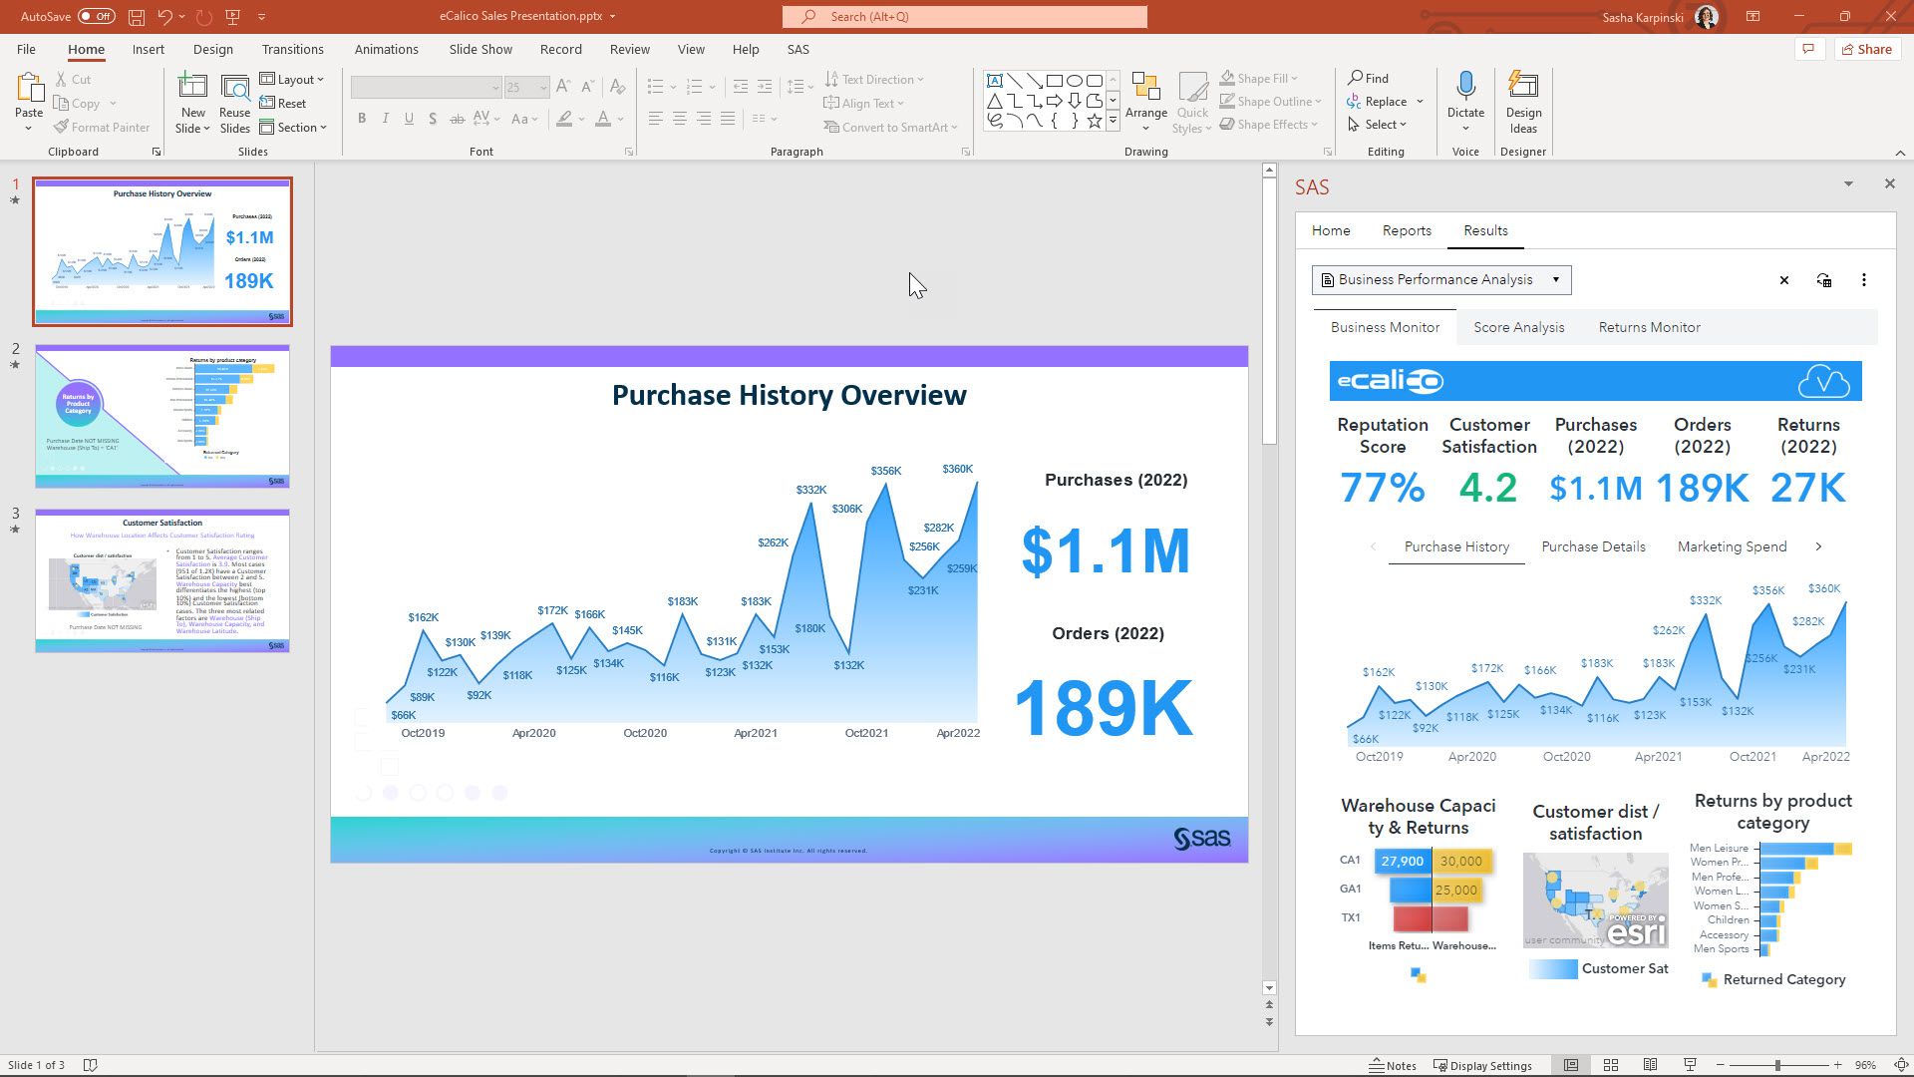Expand the Shape Fill dropdown
Viewport: 1914px width, 1077px height.
click(1294, 79)
